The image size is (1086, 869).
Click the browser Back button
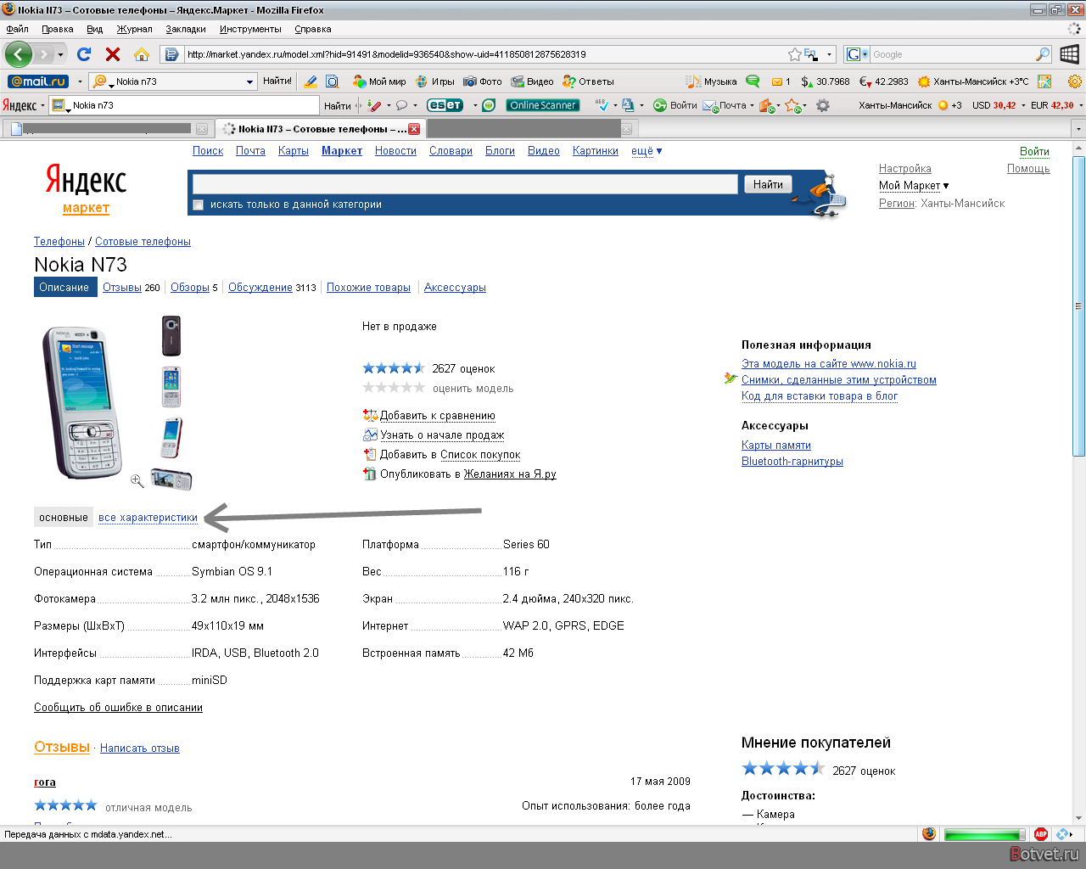tap(19, 54)
